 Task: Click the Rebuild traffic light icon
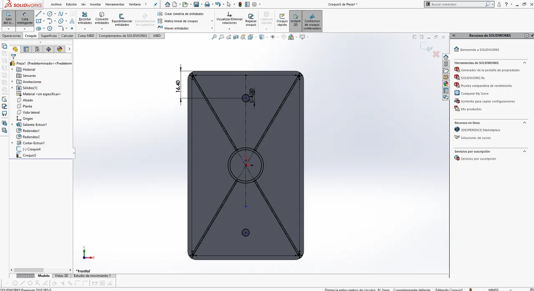(240, 4)
